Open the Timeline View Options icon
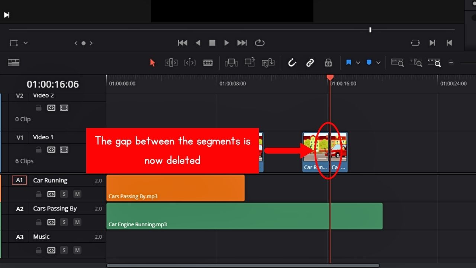 14,62
